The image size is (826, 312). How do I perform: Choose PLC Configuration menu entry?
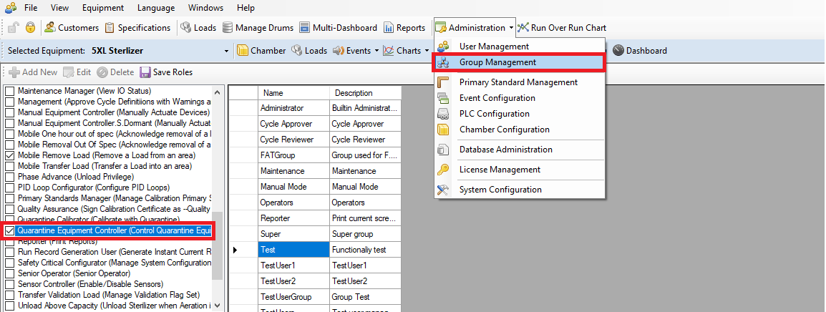tap(494, 114)
